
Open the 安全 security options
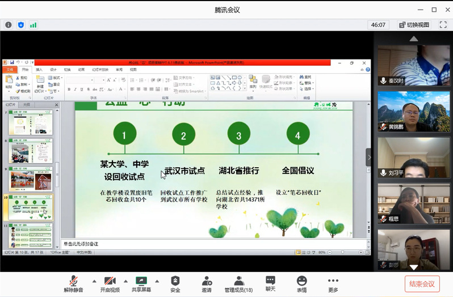pyautogui.click(x=175, y=284)
